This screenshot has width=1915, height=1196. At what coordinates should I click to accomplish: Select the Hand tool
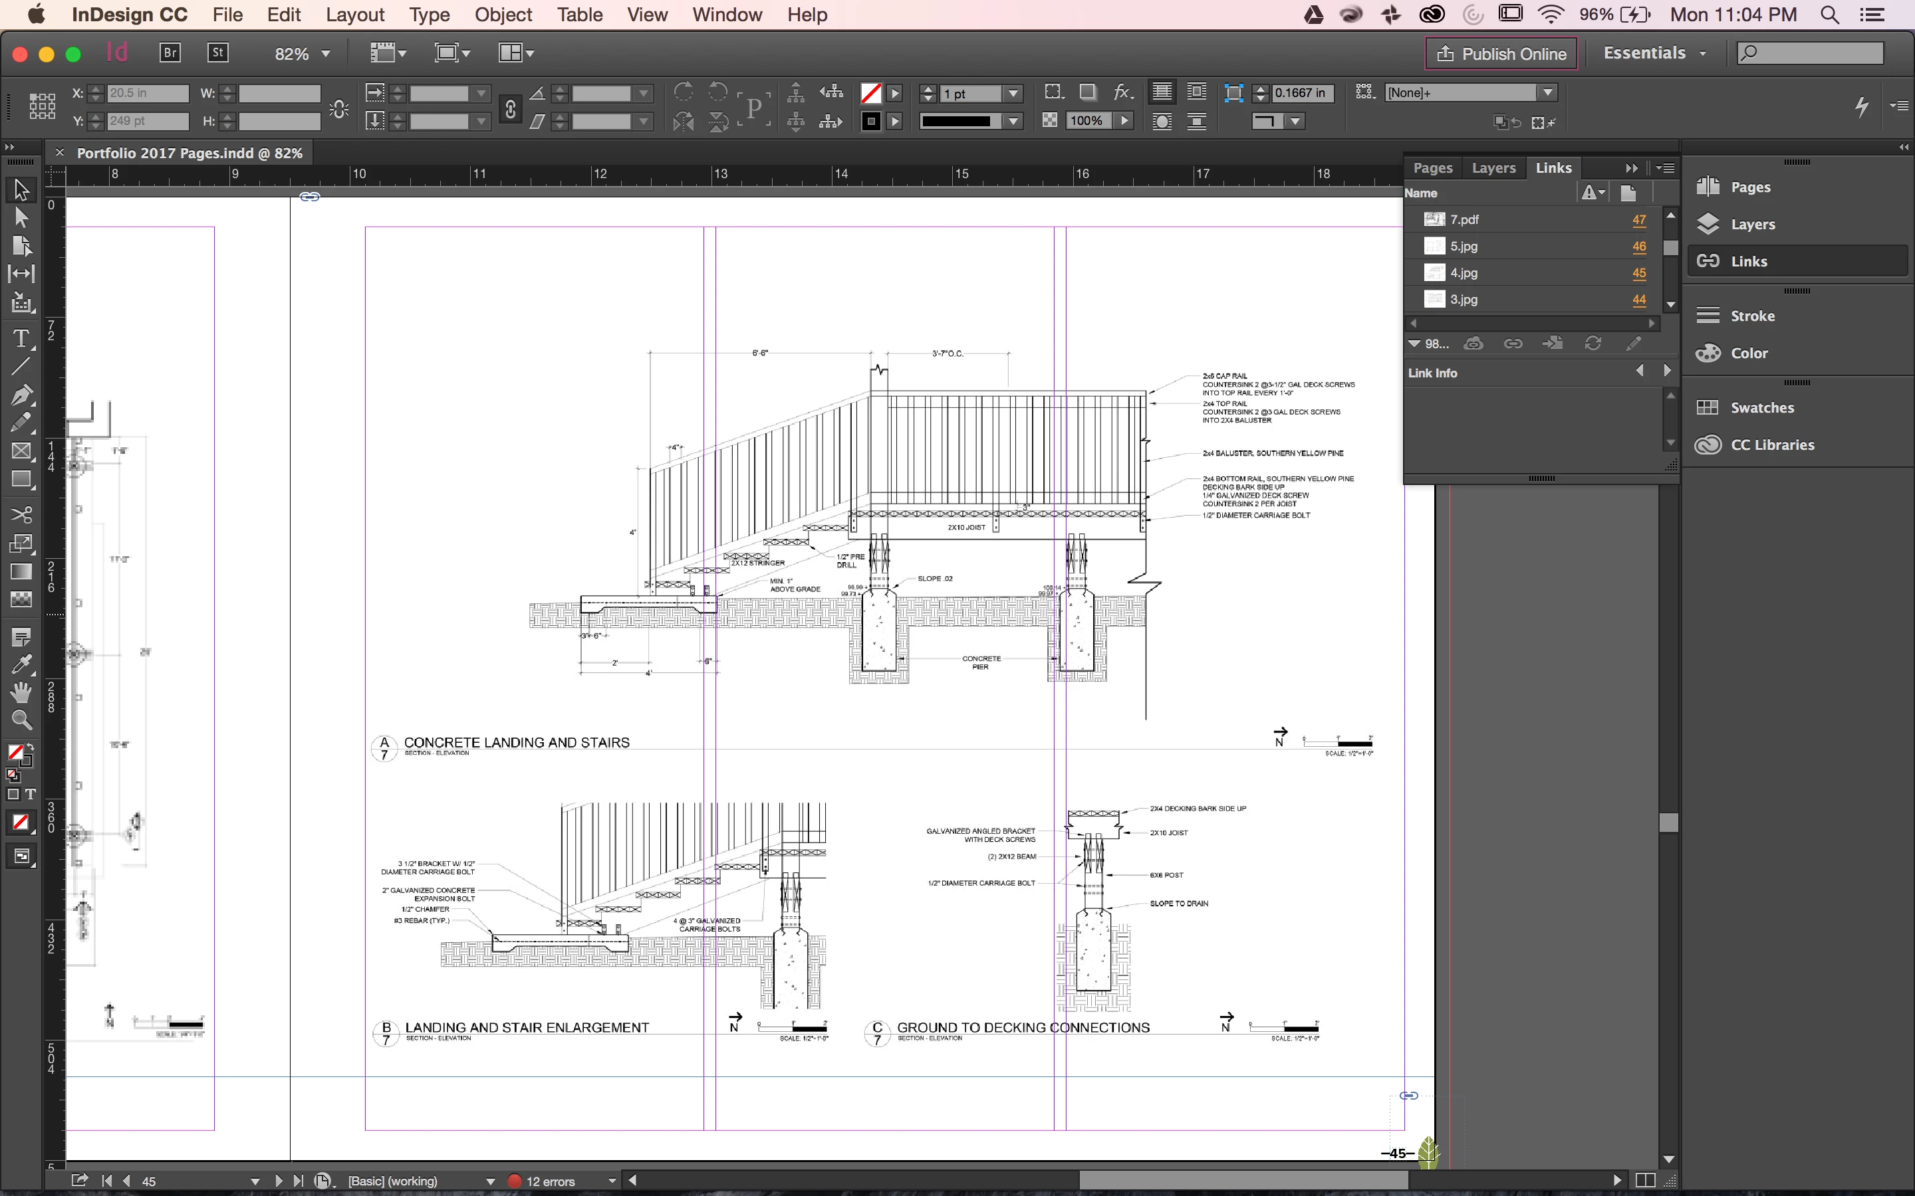pyautogui.click(x=21, y=693)
